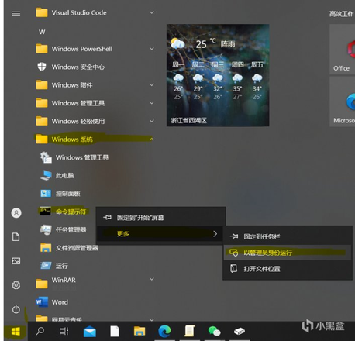Open Microsoft Edge in the taskbar
The image size is (355, 341).
pyautogui.click(x=164, y=331)
